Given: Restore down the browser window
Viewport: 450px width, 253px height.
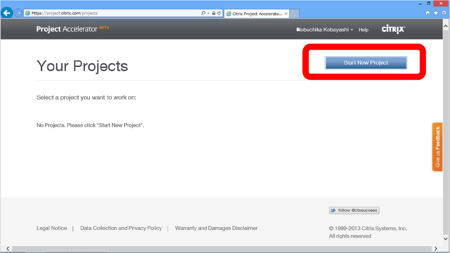Looking at the screenshot, I should tap(429, 3).
